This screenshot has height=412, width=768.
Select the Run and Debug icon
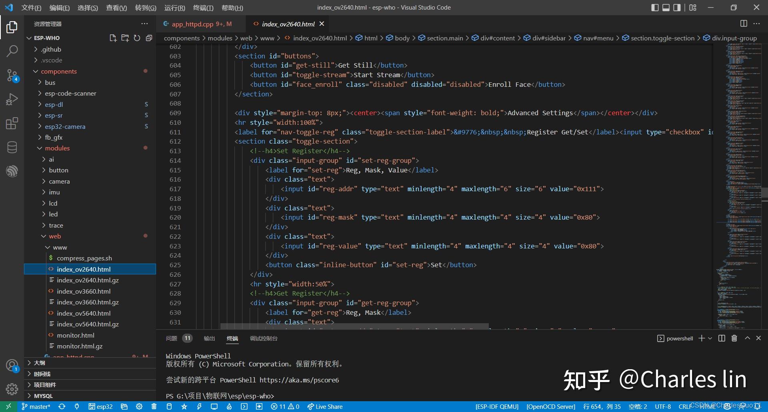(12, 99)
